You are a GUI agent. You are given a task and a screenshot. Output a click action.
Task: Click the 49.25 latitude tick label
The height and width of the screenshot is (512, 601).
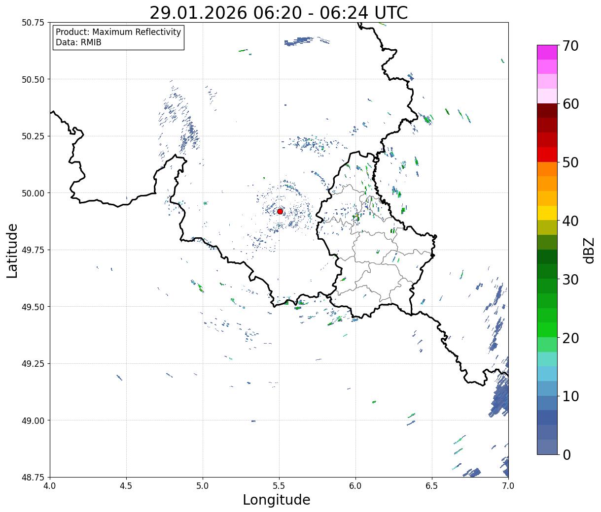(33, 364)
